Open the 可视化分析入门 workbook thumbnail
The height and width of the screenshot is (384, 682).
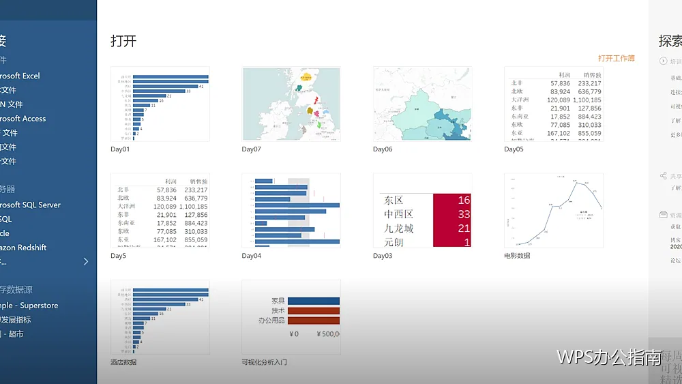(x=291, y=317)
